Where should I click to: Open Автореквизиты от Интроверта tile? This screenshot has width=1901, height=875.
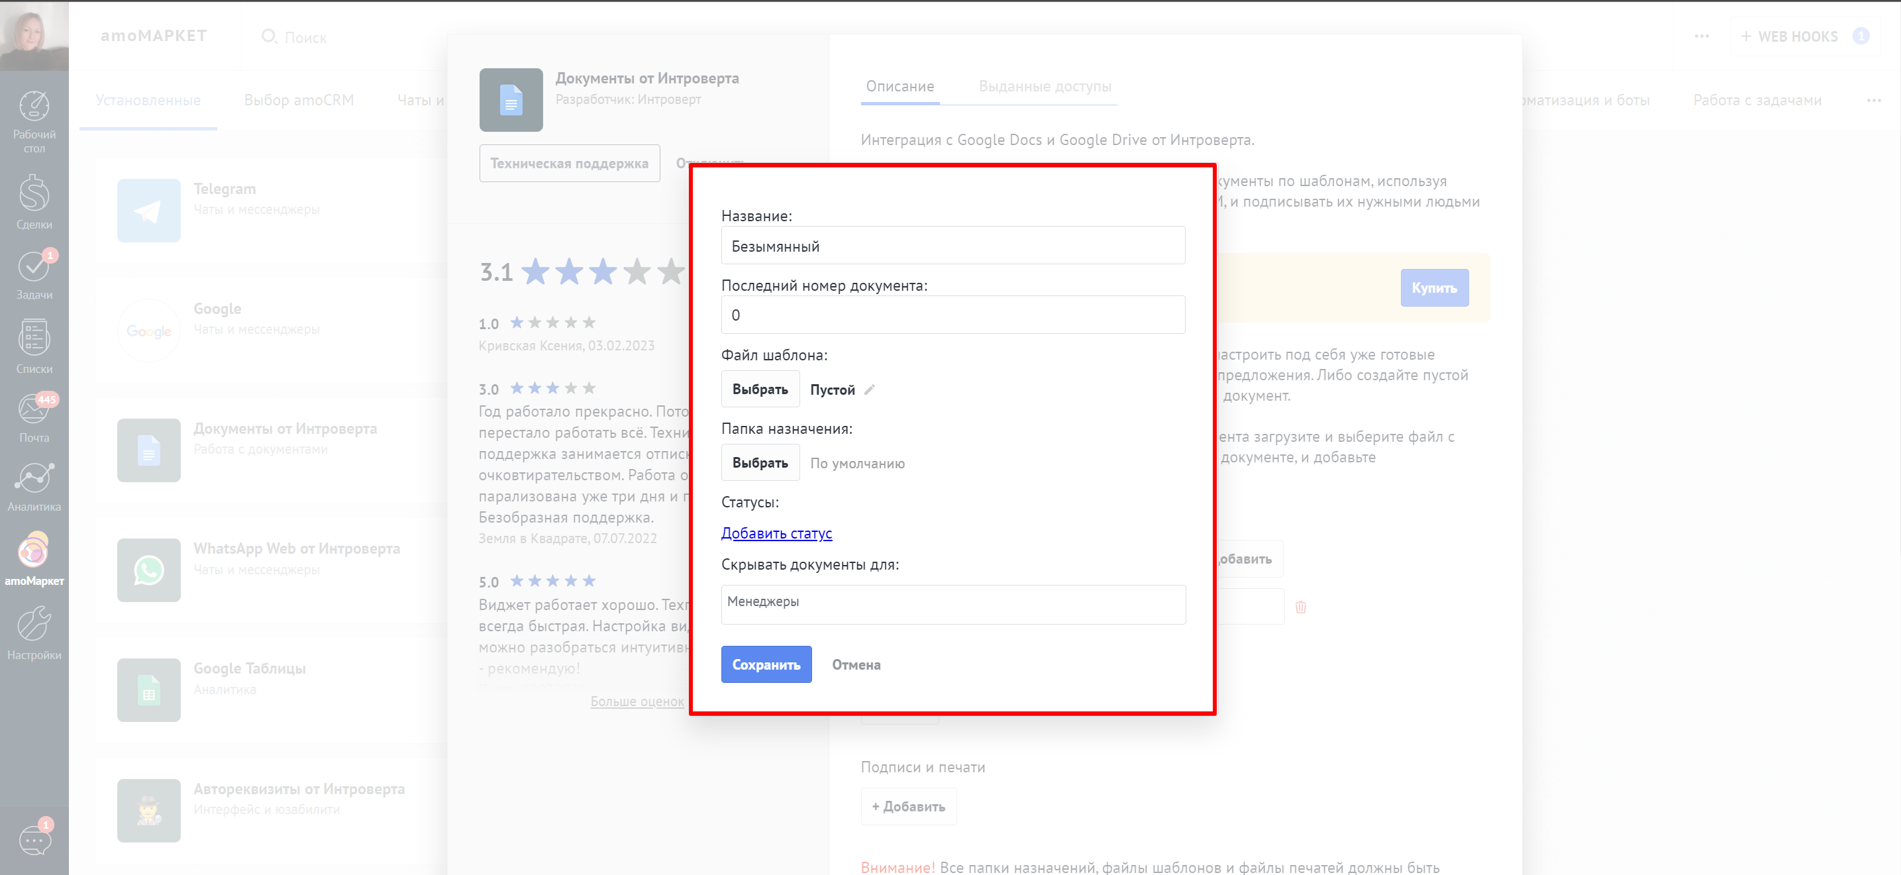[272, 811]
